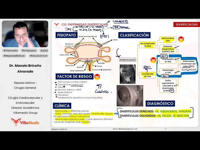Click the 'Hemorragia 5-15%' box
This screenshot has width=200, height=150.
[168, 71]
